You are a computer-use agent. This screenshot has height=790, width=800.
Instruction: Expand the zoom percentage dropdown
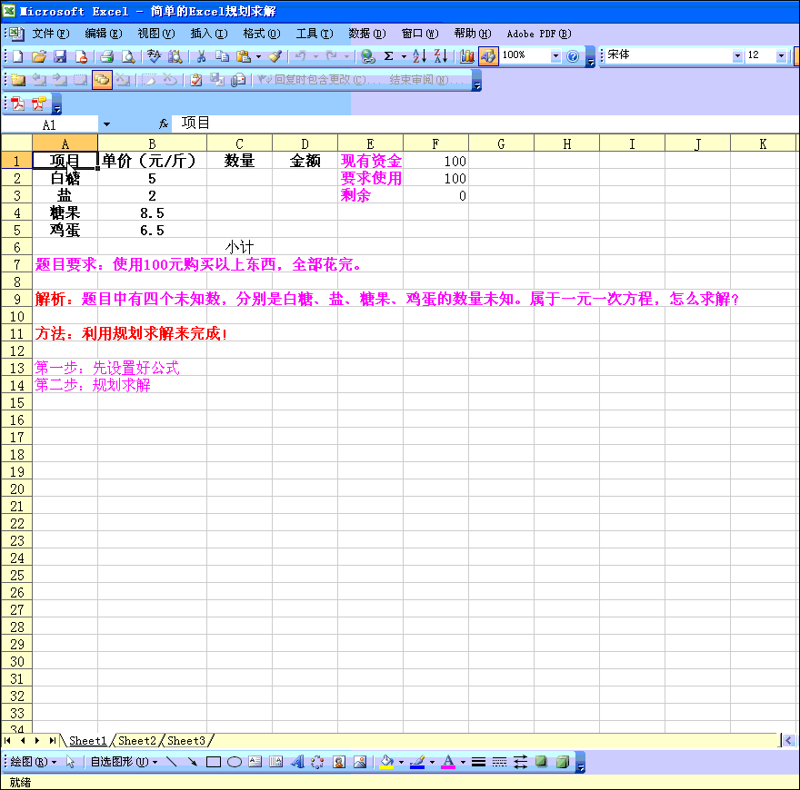pos(555,56)
